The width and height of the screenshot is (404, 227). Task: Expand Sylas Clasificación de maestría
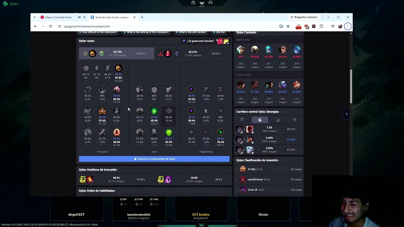coord(258,160)
